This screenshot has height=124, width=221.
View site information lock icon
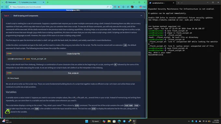tap(11, 7)
